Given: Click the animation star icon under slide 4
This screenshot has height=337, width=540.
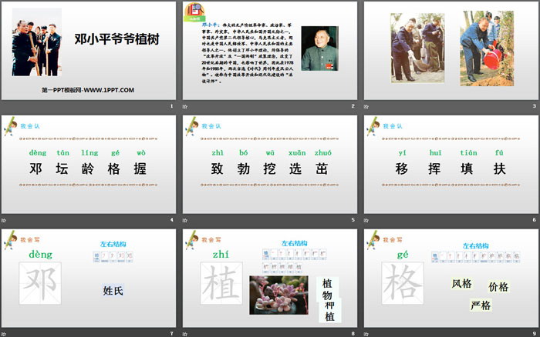Looking at the screenshot, I should pos(4,220).
